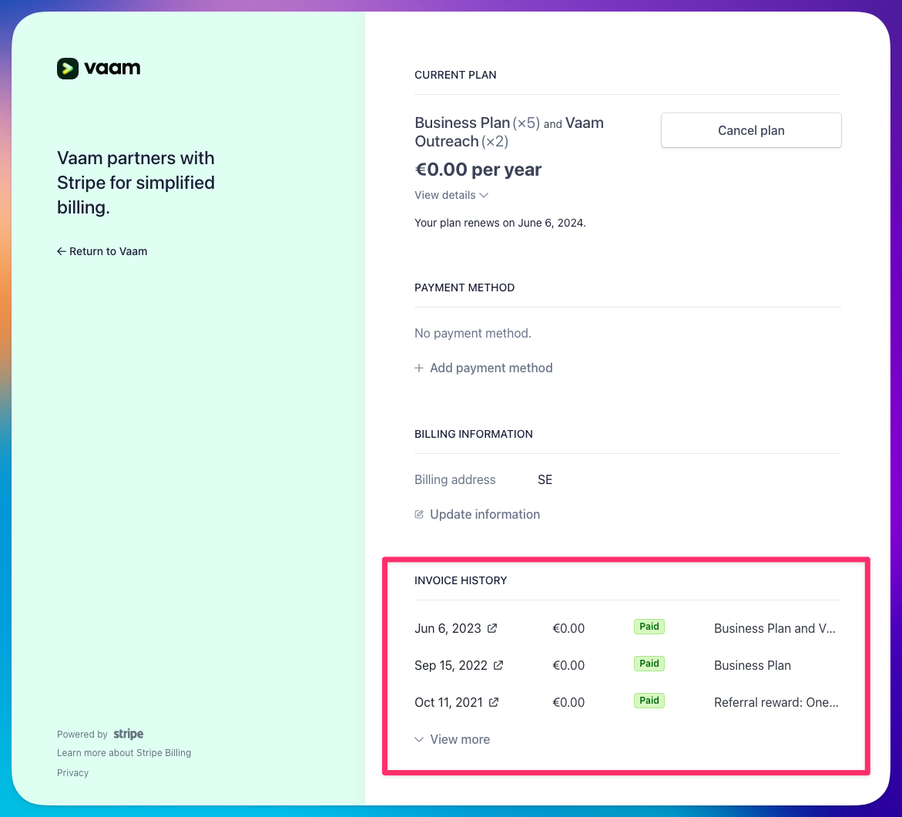Click 'Your plan renews on June 6, 2024.' text

[x=500, y=223]
